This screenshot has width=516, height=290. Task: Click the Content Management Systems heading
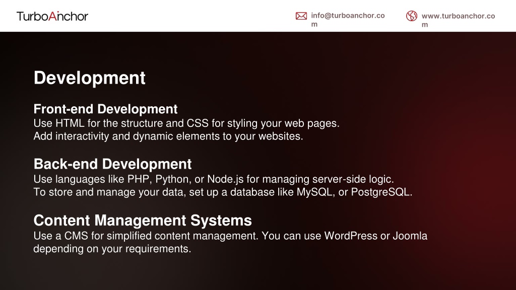point(143,221)
